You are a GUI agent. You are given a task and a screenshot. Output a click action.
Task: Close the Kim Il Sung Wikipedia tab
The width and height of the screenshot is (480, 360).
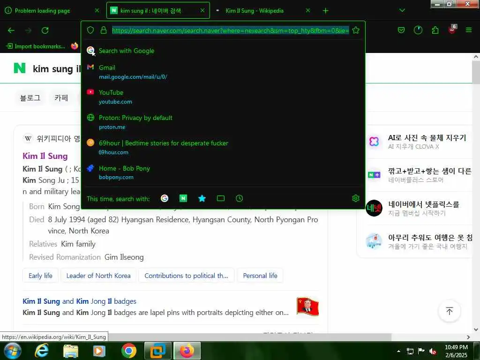pos(308,10)
